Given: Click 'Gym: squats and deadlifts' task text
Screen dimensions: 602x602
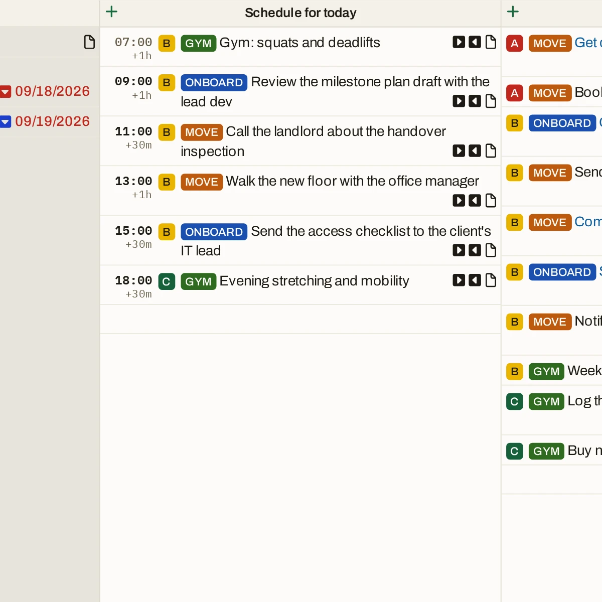Looking at the screenshot, I should [x=300, y=43].
